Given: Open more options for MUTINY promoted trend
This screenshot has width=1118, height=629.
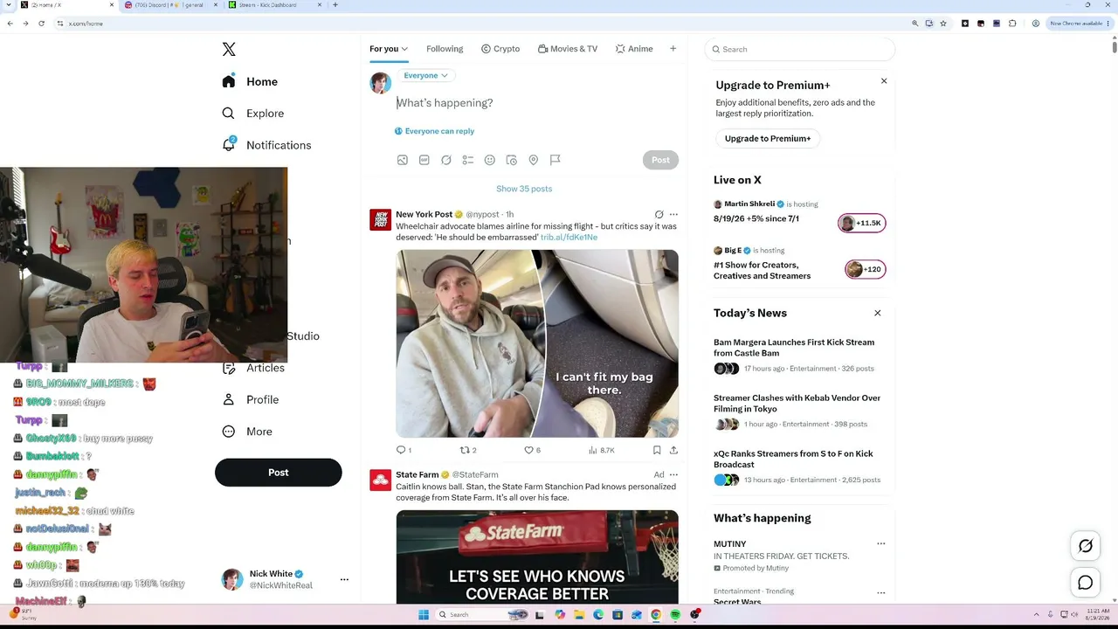Looking at the screenshot, I should (x=880, y=543).
